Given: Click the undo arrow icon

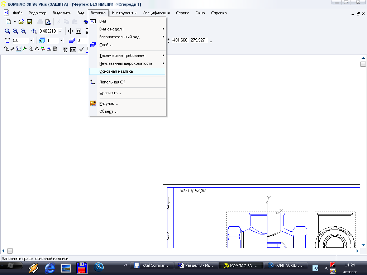Looking at the screenshot, I should (86, 22).
